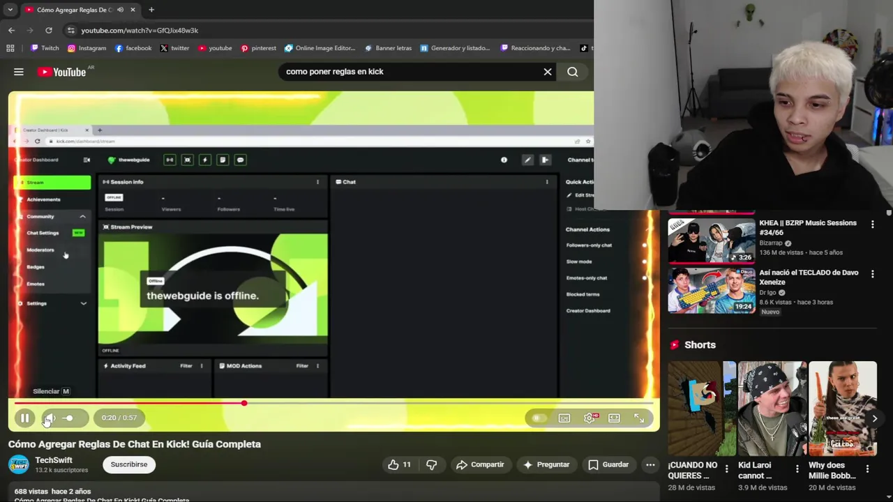
Task: Open the YouTube guide hamburger menu
Action: click(x=19, y=72)
